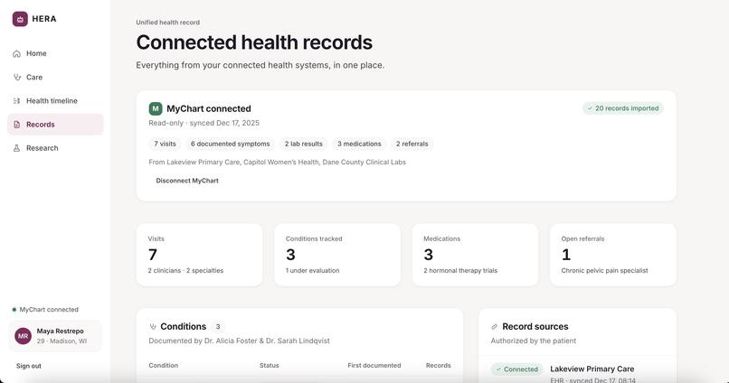Open the Care section

point(55,78)
